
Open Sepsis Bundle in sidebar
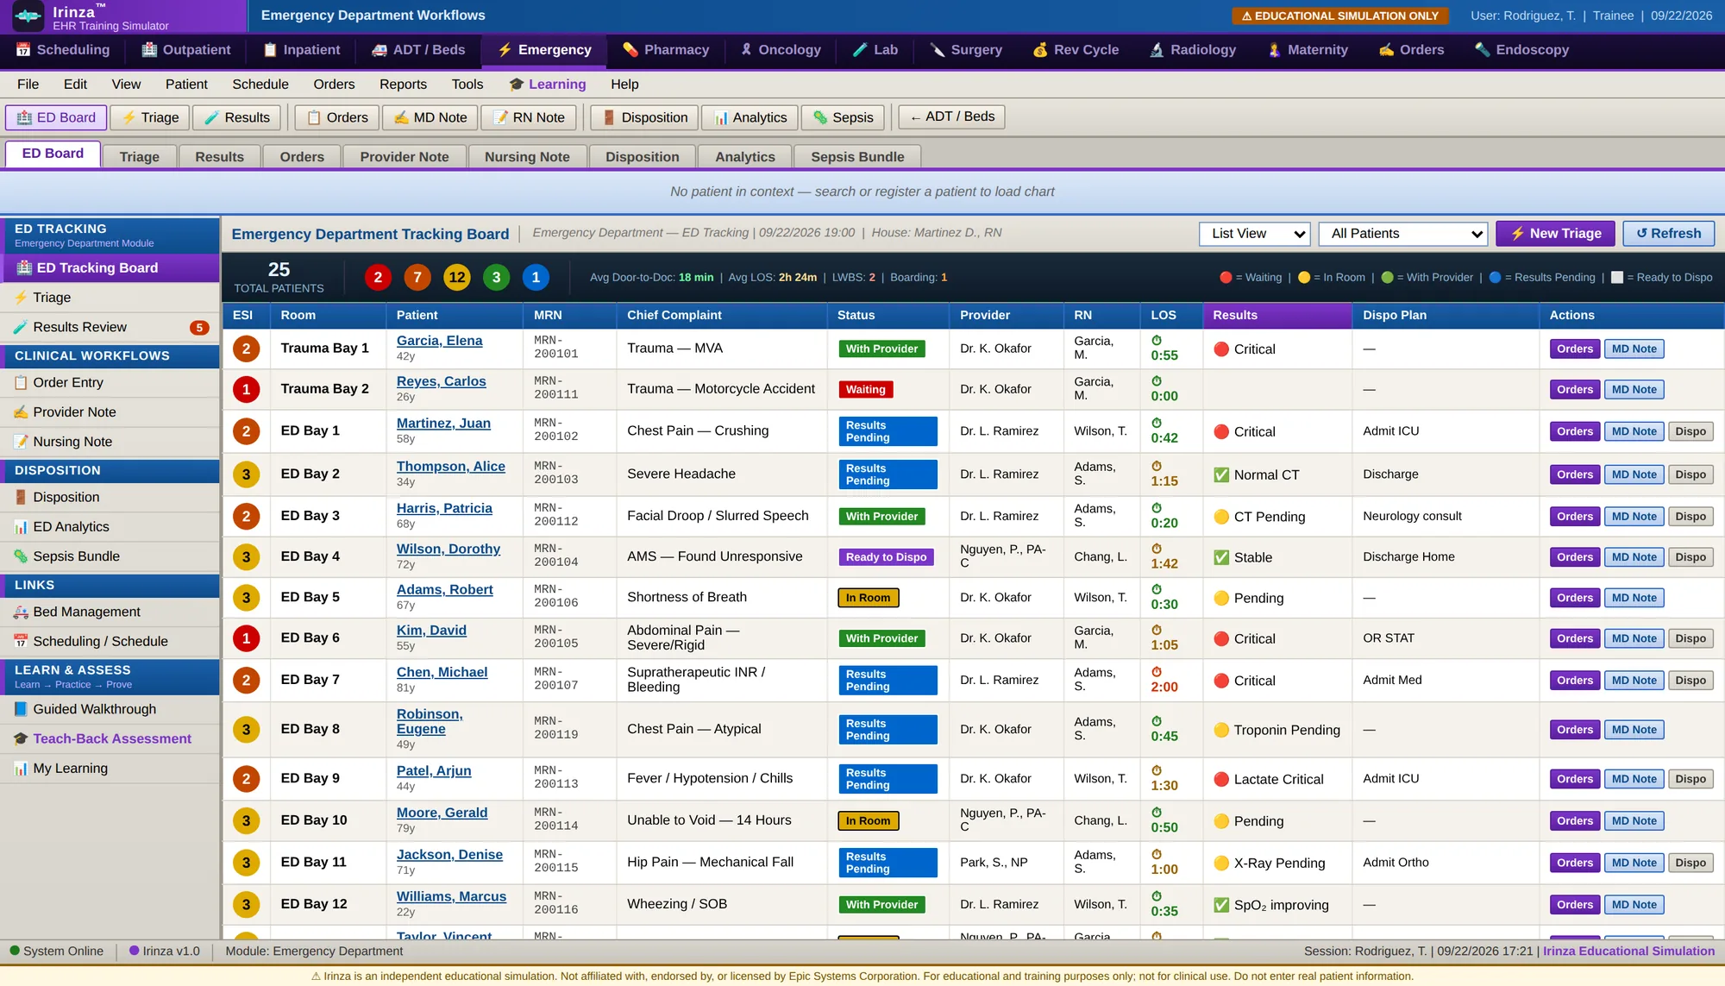tap(110, 556)
